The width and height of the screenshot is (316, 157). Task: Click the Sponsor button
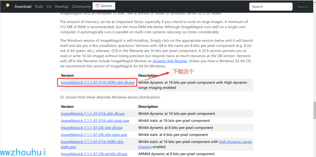(104, 6)
